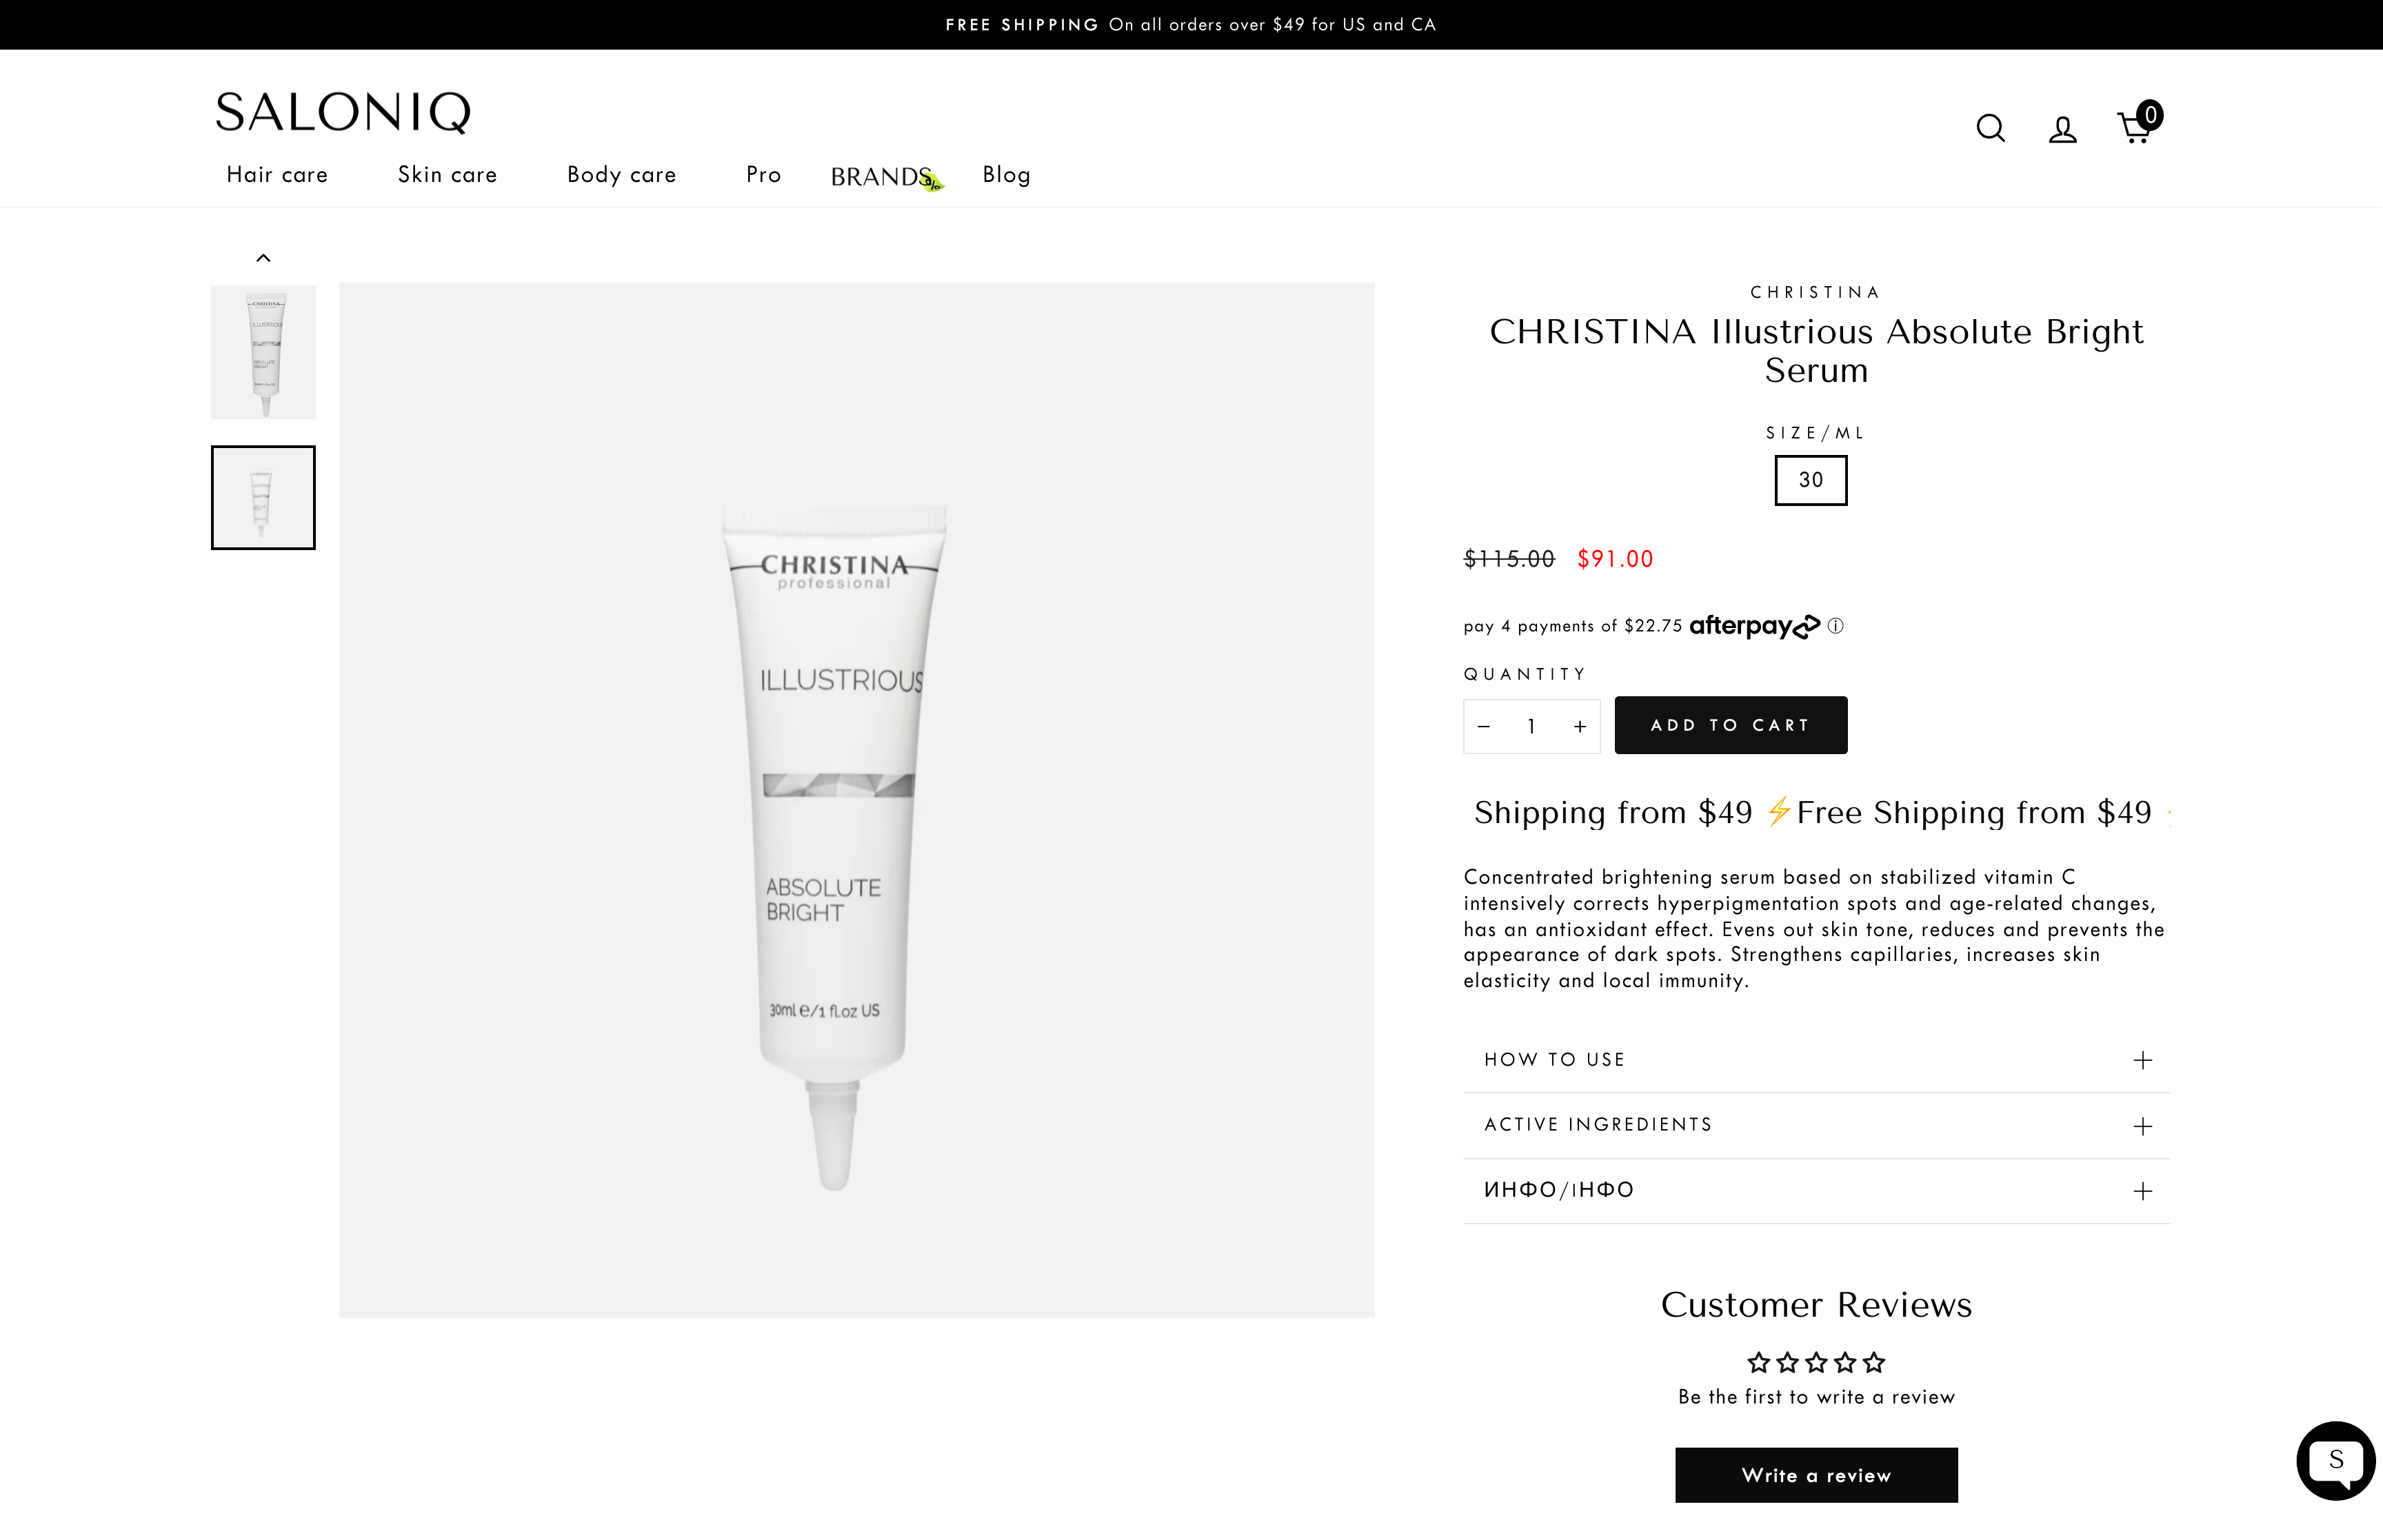Decrease quantity with minus button
Image resolution: width=2383 pixels, height=1540 pixels.
tap(1484, 727)
